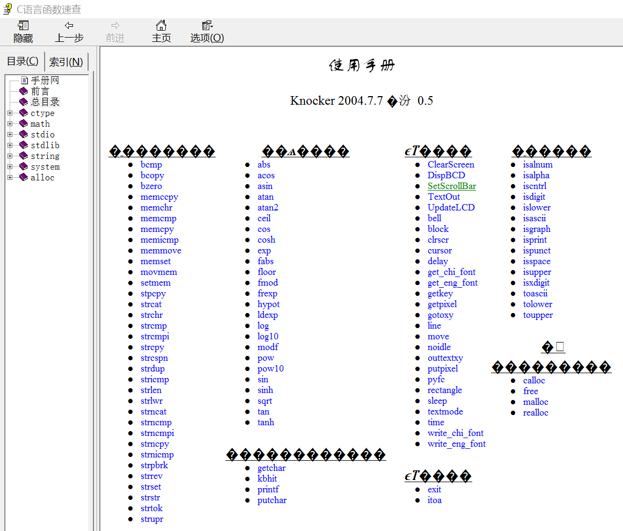Image resolution: width=623 pixels, height=531 pixels.
Task: Click the book icon beside system
Action: pyautogui.click(x=24, y=166)
